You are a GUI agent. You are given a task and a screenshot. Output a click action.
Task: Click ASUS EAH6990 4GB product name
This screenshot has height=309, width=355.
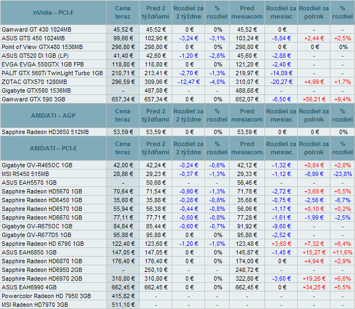[29, 287]
